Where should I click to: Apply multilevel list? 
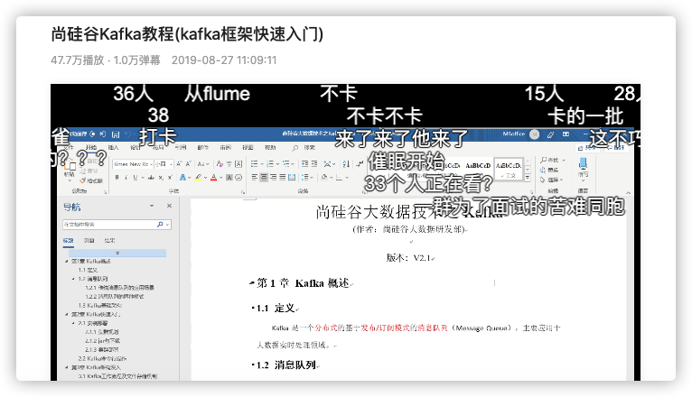(x=286, y=164)
